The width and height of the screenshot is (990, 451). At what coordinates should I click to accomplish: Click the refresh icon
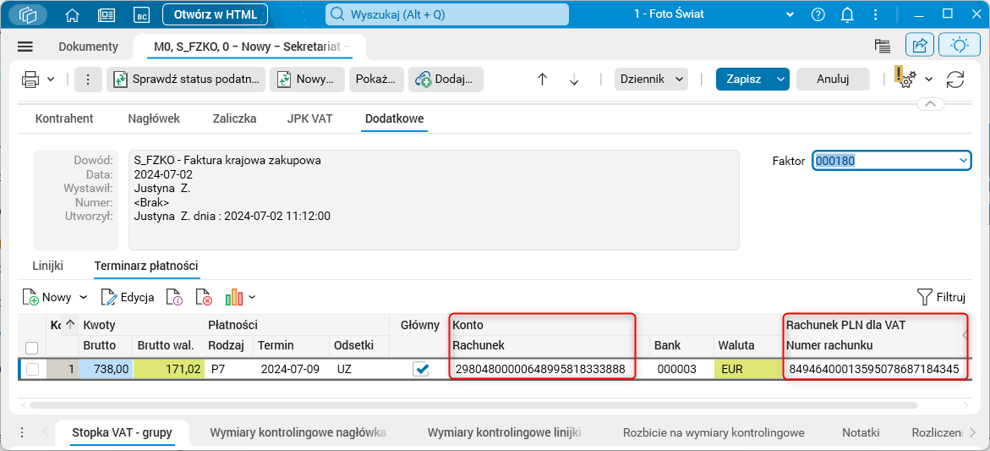955,80
